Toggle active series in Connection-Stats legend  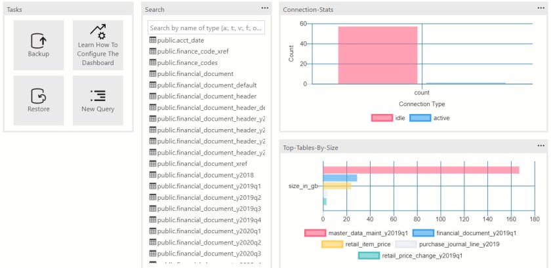point(420,118)
